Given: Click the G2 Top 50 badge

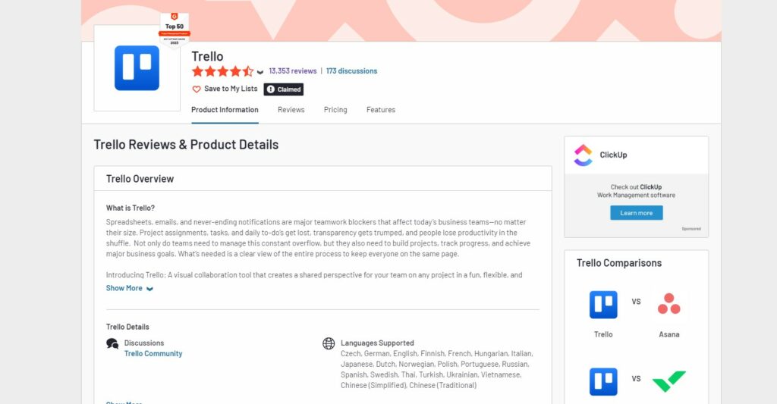Looking at the screenshot, I should pyautogui.click(x=174, y=28).
